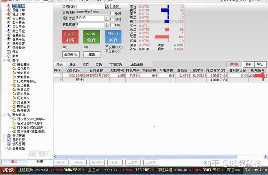Select the 50ETF购2月2650 position row
Screen dimensions: 268x175
(x=160, y=75)
